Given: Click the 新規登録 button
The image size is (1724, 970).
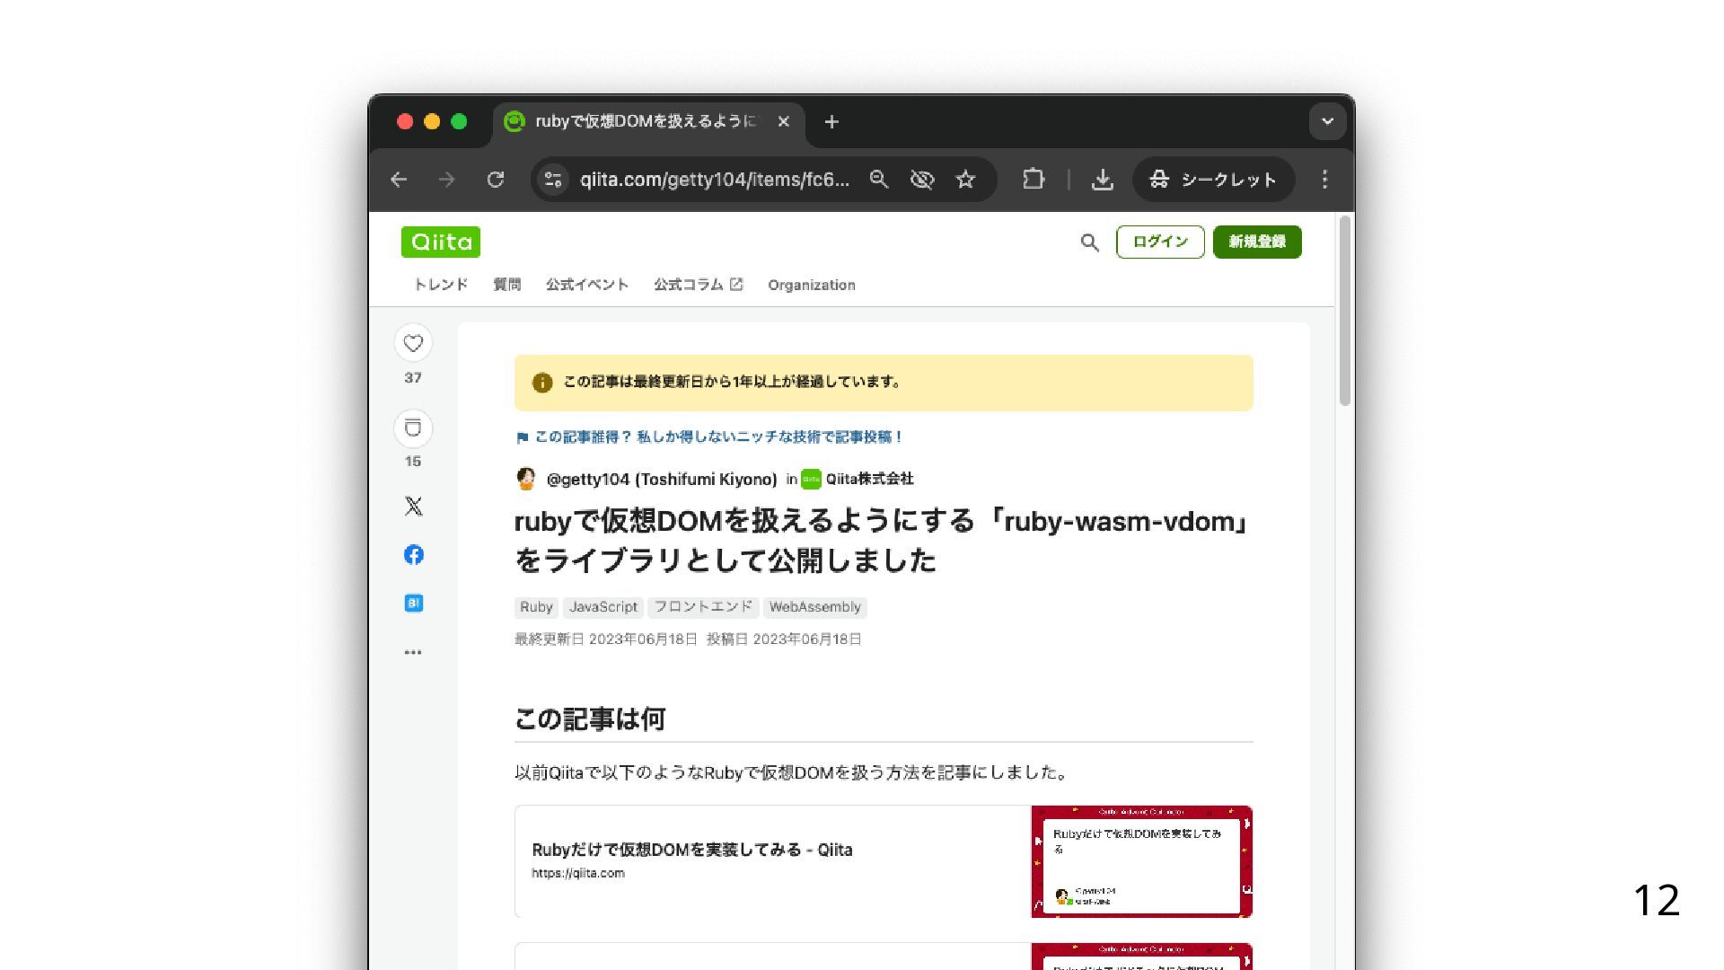Looking at the screenshot, I should (1256, 242).
